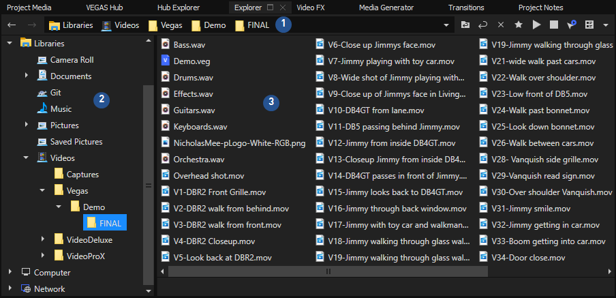Click the horizontal scrollbar in file list
The width and height of the screenshot is (616, 298).
coord(328,271)
